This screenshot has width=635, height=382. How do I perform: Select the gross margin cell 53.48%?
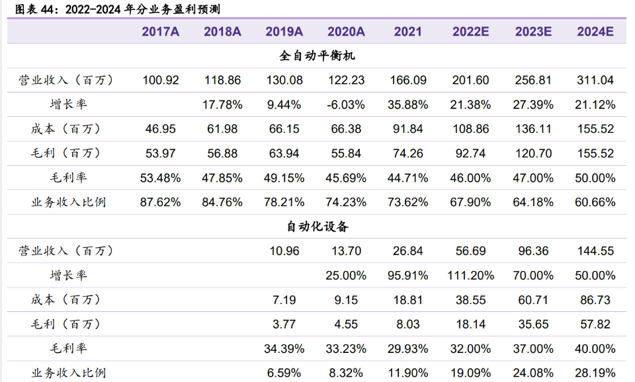161,178
